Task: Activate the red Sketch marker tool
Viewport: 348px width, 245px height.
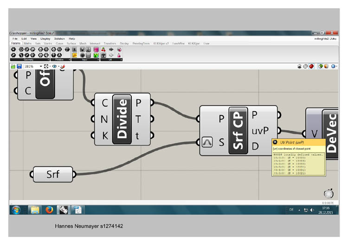Action: coord(63,66)
